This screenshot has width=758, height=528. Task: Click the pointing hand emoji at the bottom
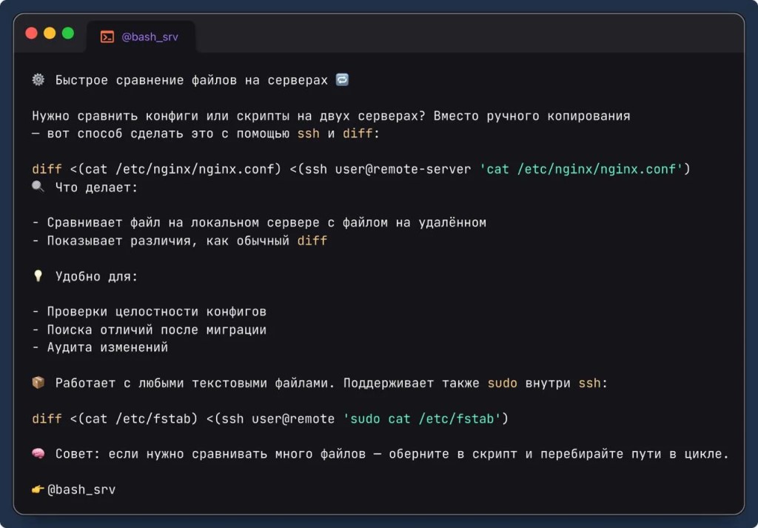pos(38,489)
